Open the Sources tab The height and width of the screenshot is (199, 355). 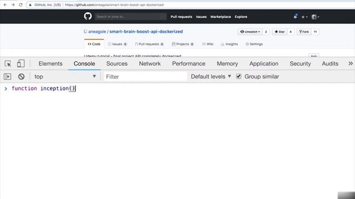[117, 64]
